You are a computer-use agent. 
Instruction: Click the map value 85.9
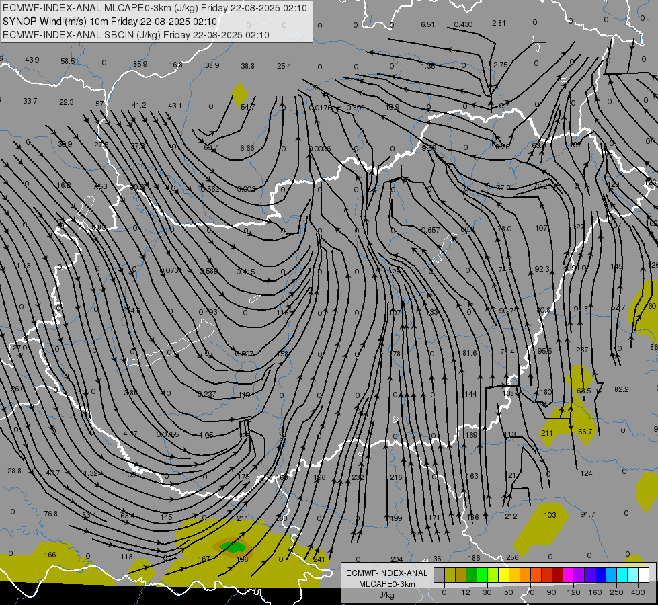tap(140, 64)
